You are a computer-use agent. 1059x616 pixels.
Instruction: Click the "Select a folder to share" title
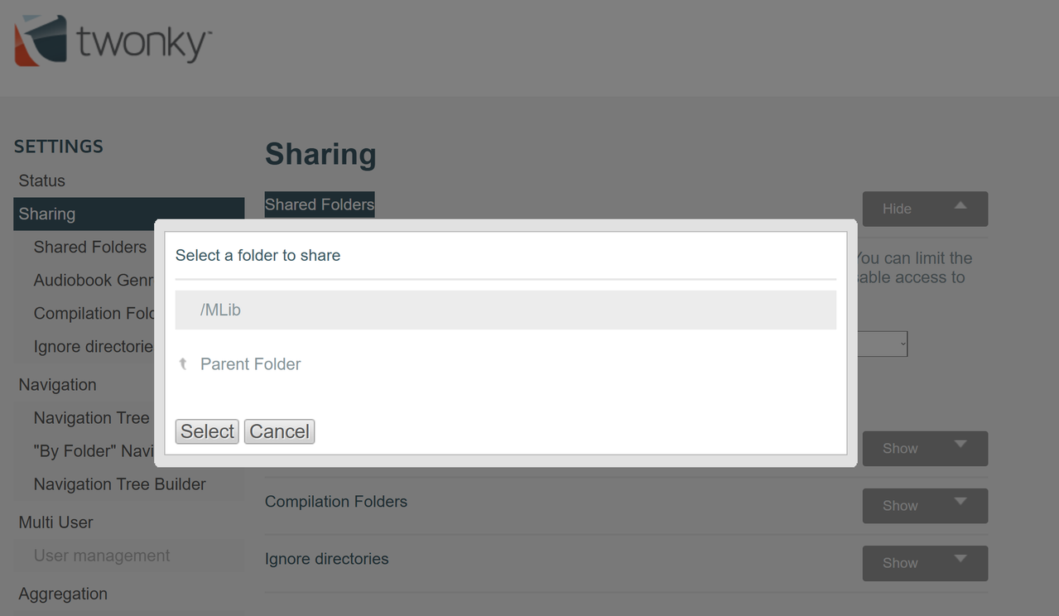[258, 255]
